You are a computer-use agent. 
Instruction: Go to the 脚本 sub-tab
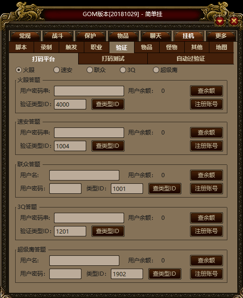[21, 47]
